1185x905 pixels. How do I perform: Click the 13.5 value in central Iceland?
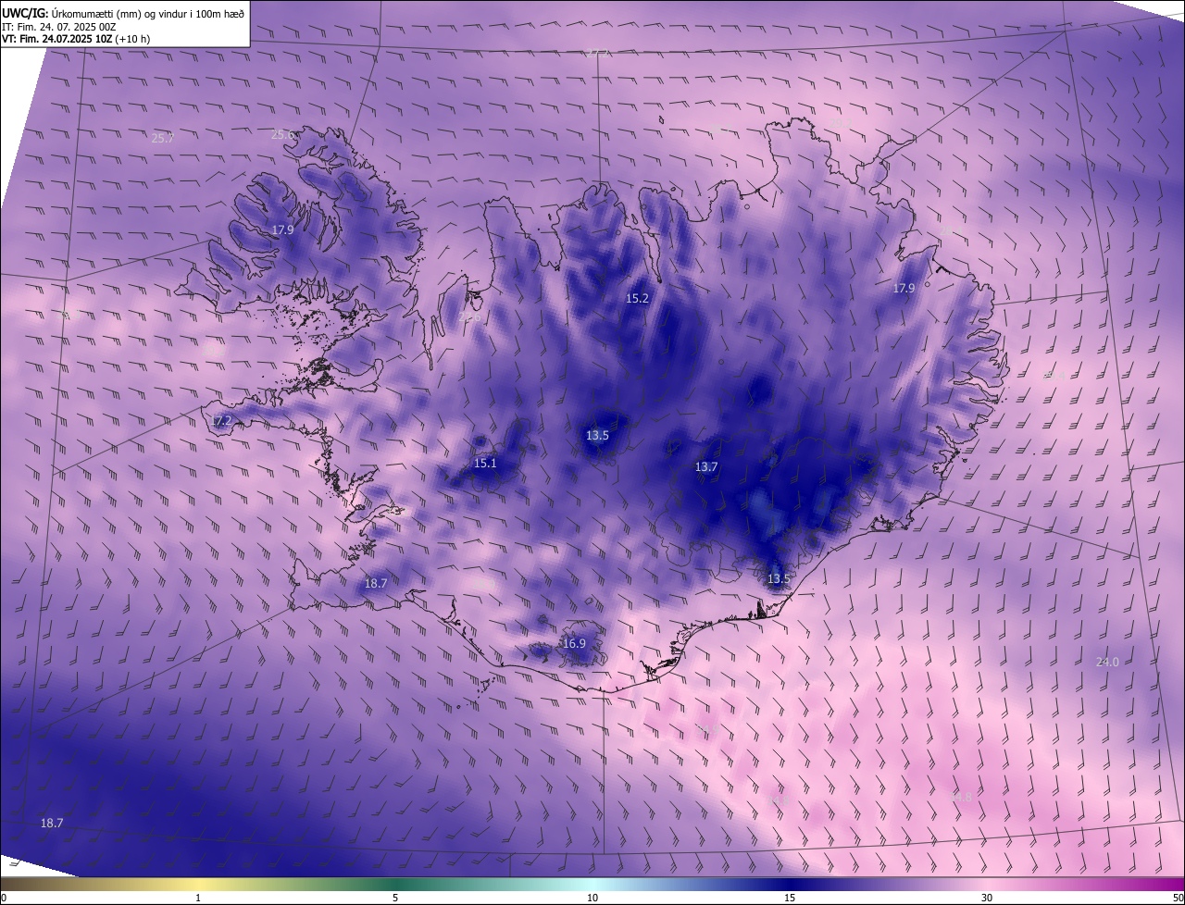click(597, 435)
